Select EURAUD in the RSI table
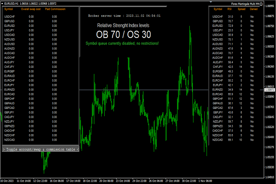This screenshot has width=276, height=184. coord(218,76)
